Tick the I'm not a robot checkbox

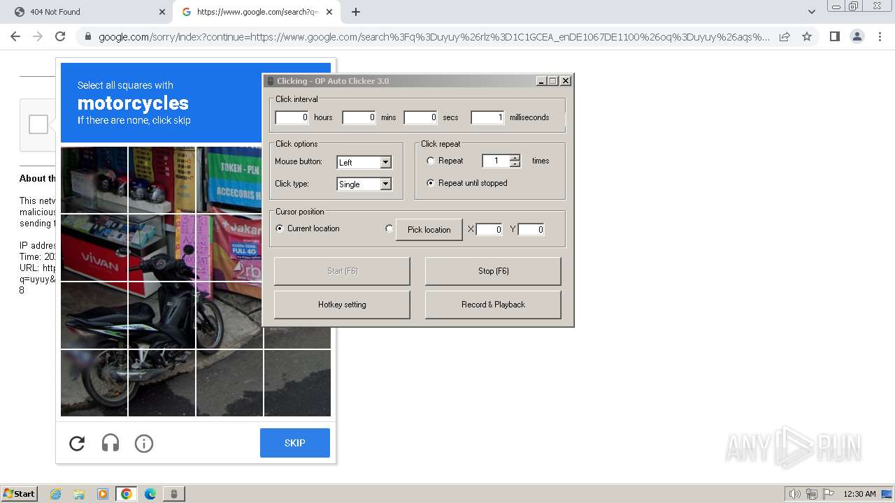pyautogui.click(x=38, y=124)
